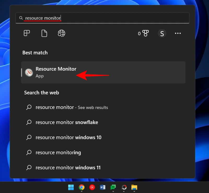209x193 pixels.
Task: Click the rewards count '0'
Action: coord(139,33)
